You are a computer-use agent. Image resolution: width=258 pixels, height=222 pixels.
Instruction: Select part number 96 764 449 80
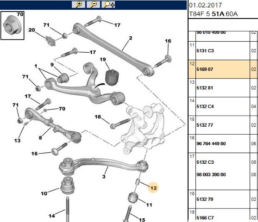pos(211,144)
